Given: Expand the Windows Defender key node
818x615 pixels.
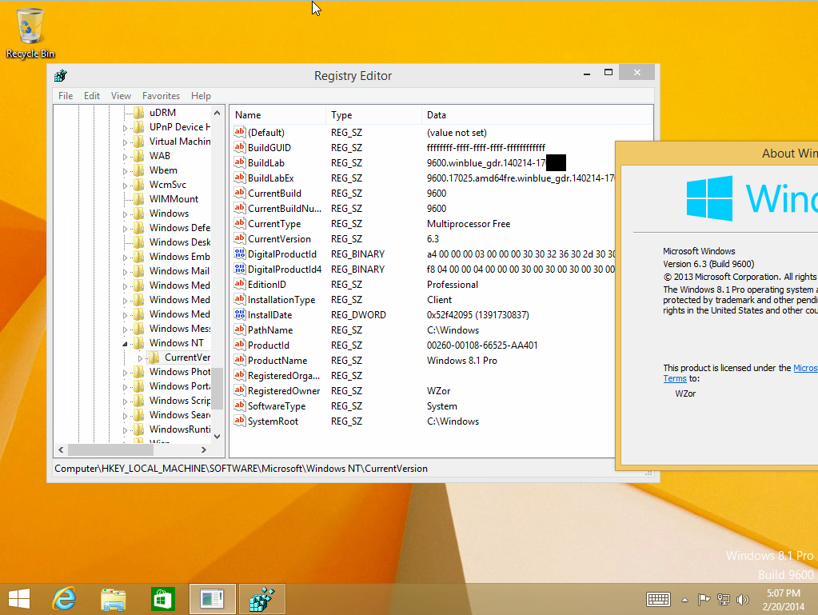Looking at the screenshot, I should (125, 228).
